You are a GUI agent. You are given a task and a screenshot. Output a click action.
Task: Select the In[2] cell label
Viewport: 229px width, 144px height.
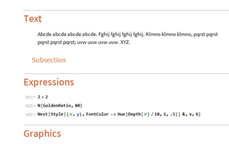29,106
